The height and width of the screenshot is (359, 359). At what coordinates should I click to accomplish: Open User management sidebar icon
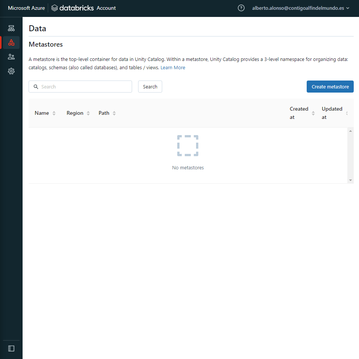pyautogui.click(x=11, y=57)
